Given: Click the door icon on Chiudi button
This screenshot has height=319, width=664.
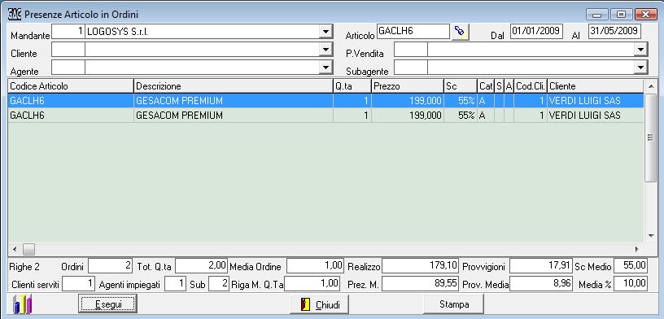Looking at the screenshot, I should [x=305, y=305].
